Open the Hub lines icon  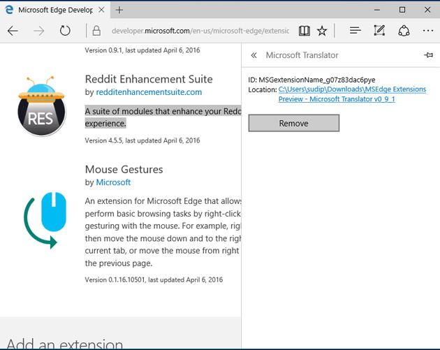[x=355, y=30]
